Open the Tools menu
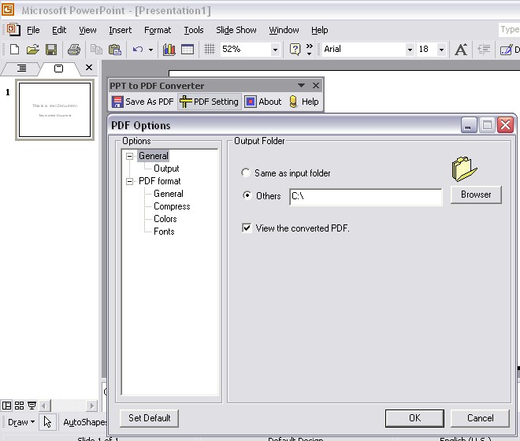The width and height of the screenshot is (520, 441). (194, 30)
